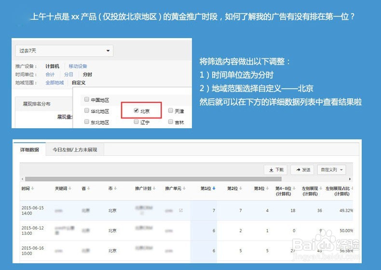This screenshot has width=381, height=270.
Task: Click the right scroll arrow of table
Action: (x=350, y=179)
